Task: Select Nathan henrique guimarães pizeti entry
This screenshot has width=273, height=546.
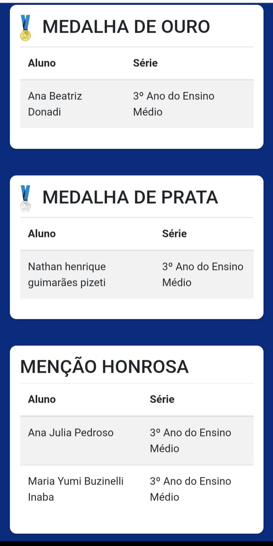Action: pyautogui.click(x=67, y=275)
